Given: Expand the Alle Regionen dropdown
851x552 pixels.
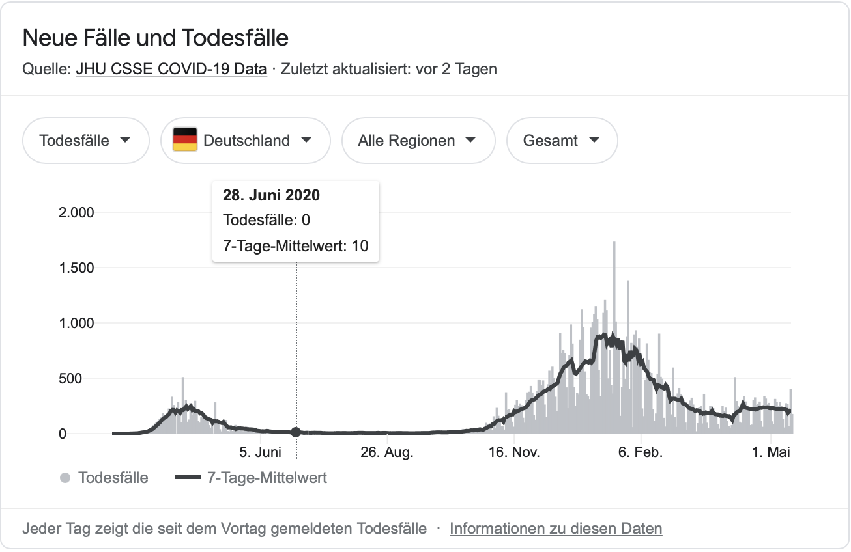Looking at the screenshot, I should (x=418, y=141).
